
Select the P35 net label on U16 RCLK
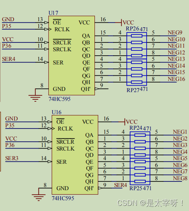pos(10,125)
